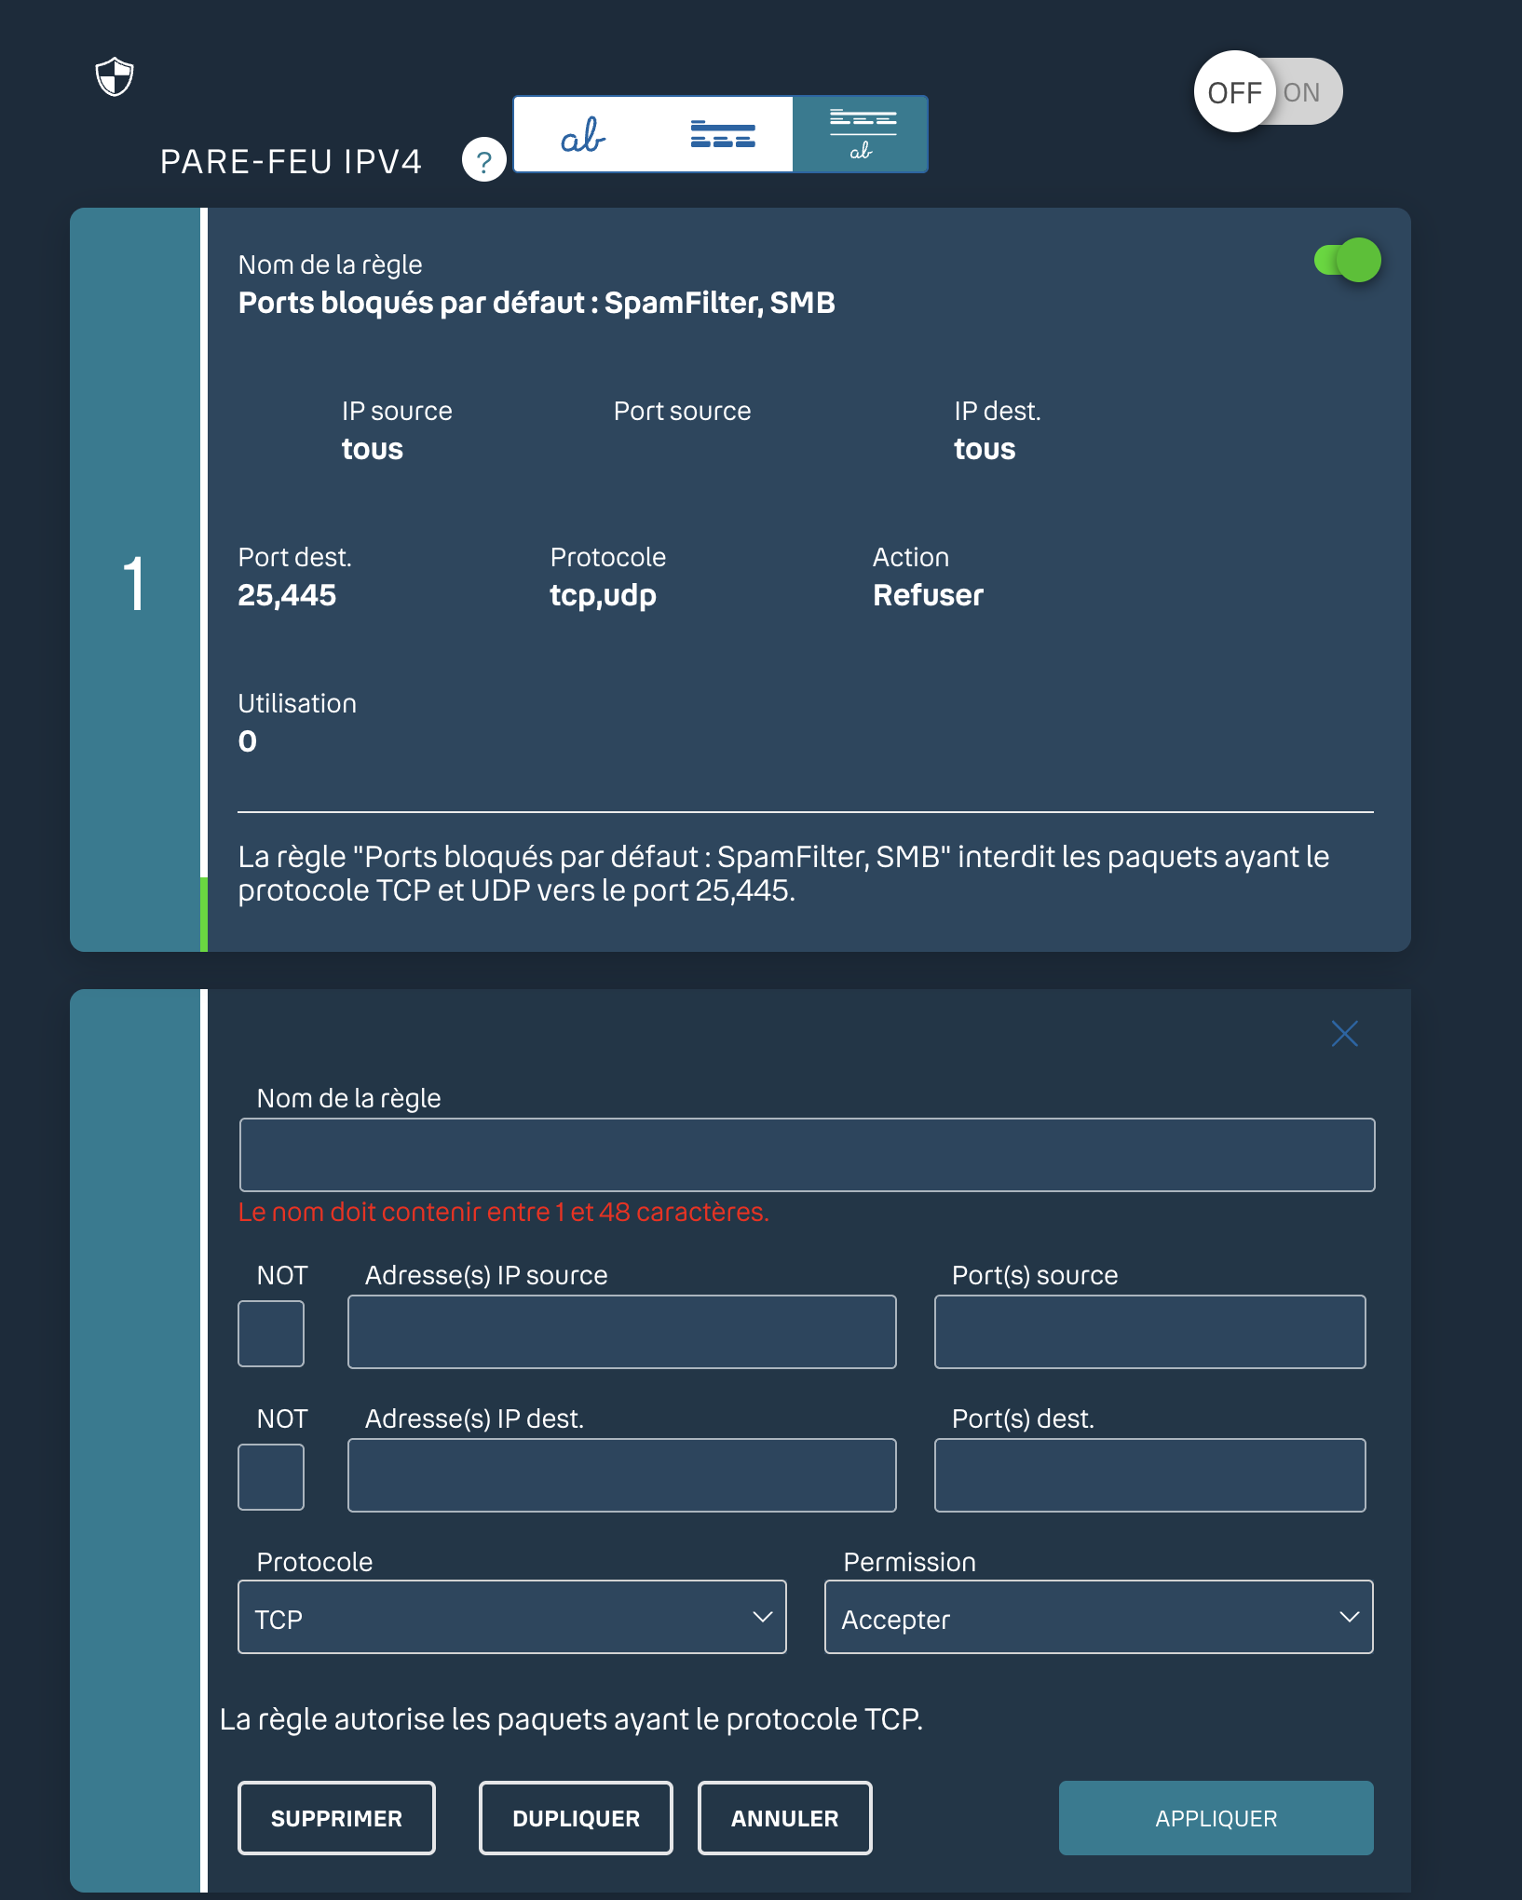Viewport: 1522px width, 1900px height.
Task: Click the rule name input field
Action: [x=807, y=1155]
